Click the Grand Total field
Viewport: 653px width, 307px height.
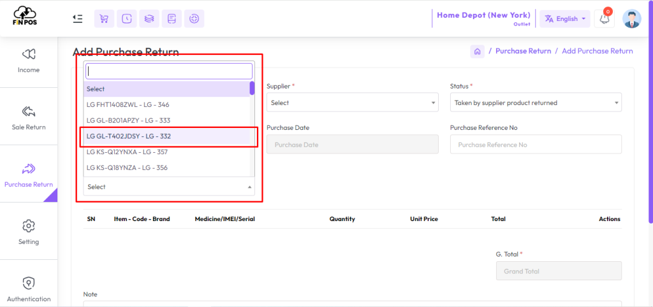559,271
